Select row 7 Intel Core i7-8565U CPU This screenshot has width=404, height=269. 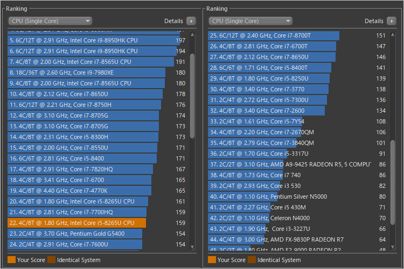[x=96, y=62]
